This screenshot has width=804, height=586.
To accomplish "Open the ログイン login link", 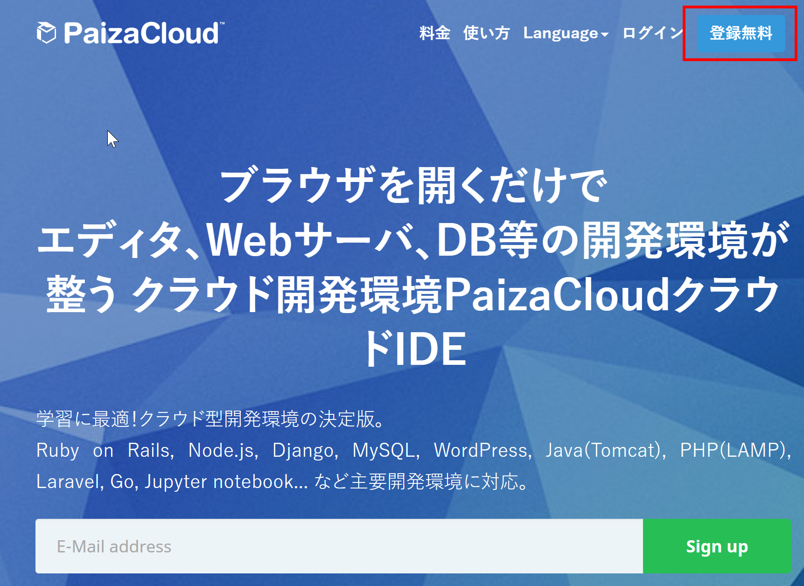I will [x=653, y=33].
